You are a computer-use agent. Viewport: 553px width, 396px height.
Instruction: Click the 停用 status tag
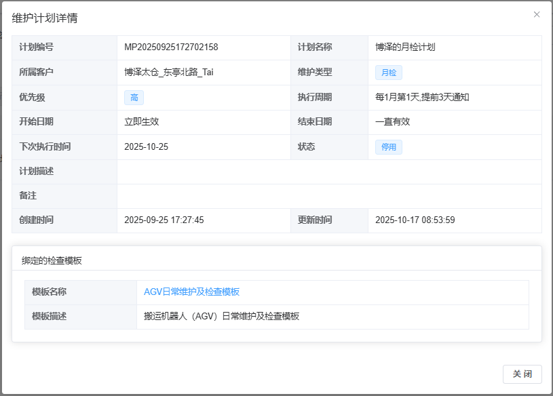click(x=389, y=147)
